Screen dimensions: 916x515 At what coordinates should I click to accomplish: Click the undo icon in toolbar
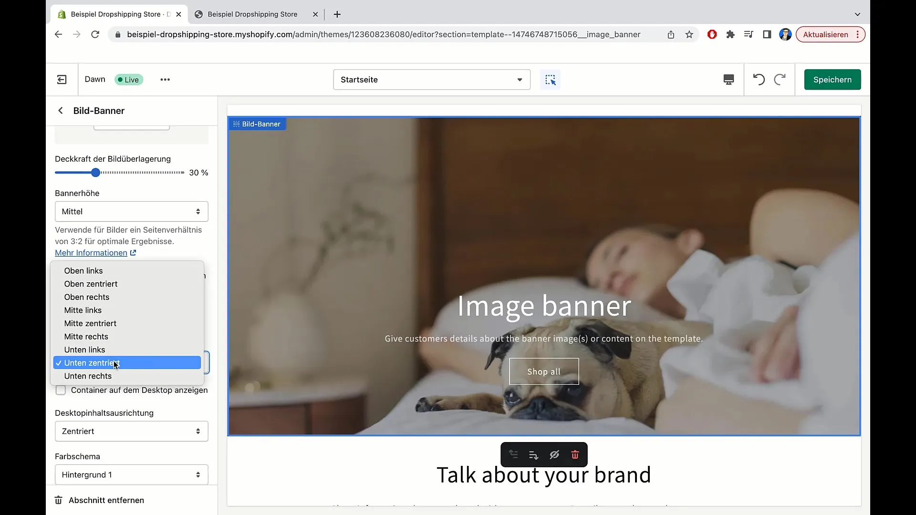pyautogui.click(x=759, y=79)
